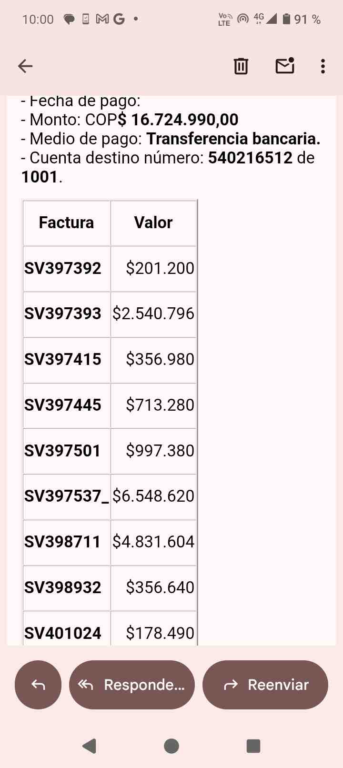Open the three-dot overflow menu
This screenshot has height=768, width=343.
pos(323,66)
